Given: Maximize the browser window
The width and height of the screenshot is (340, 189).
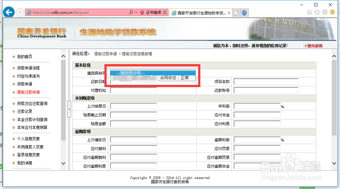Looking at the screenshot, I should pos(316,5).
